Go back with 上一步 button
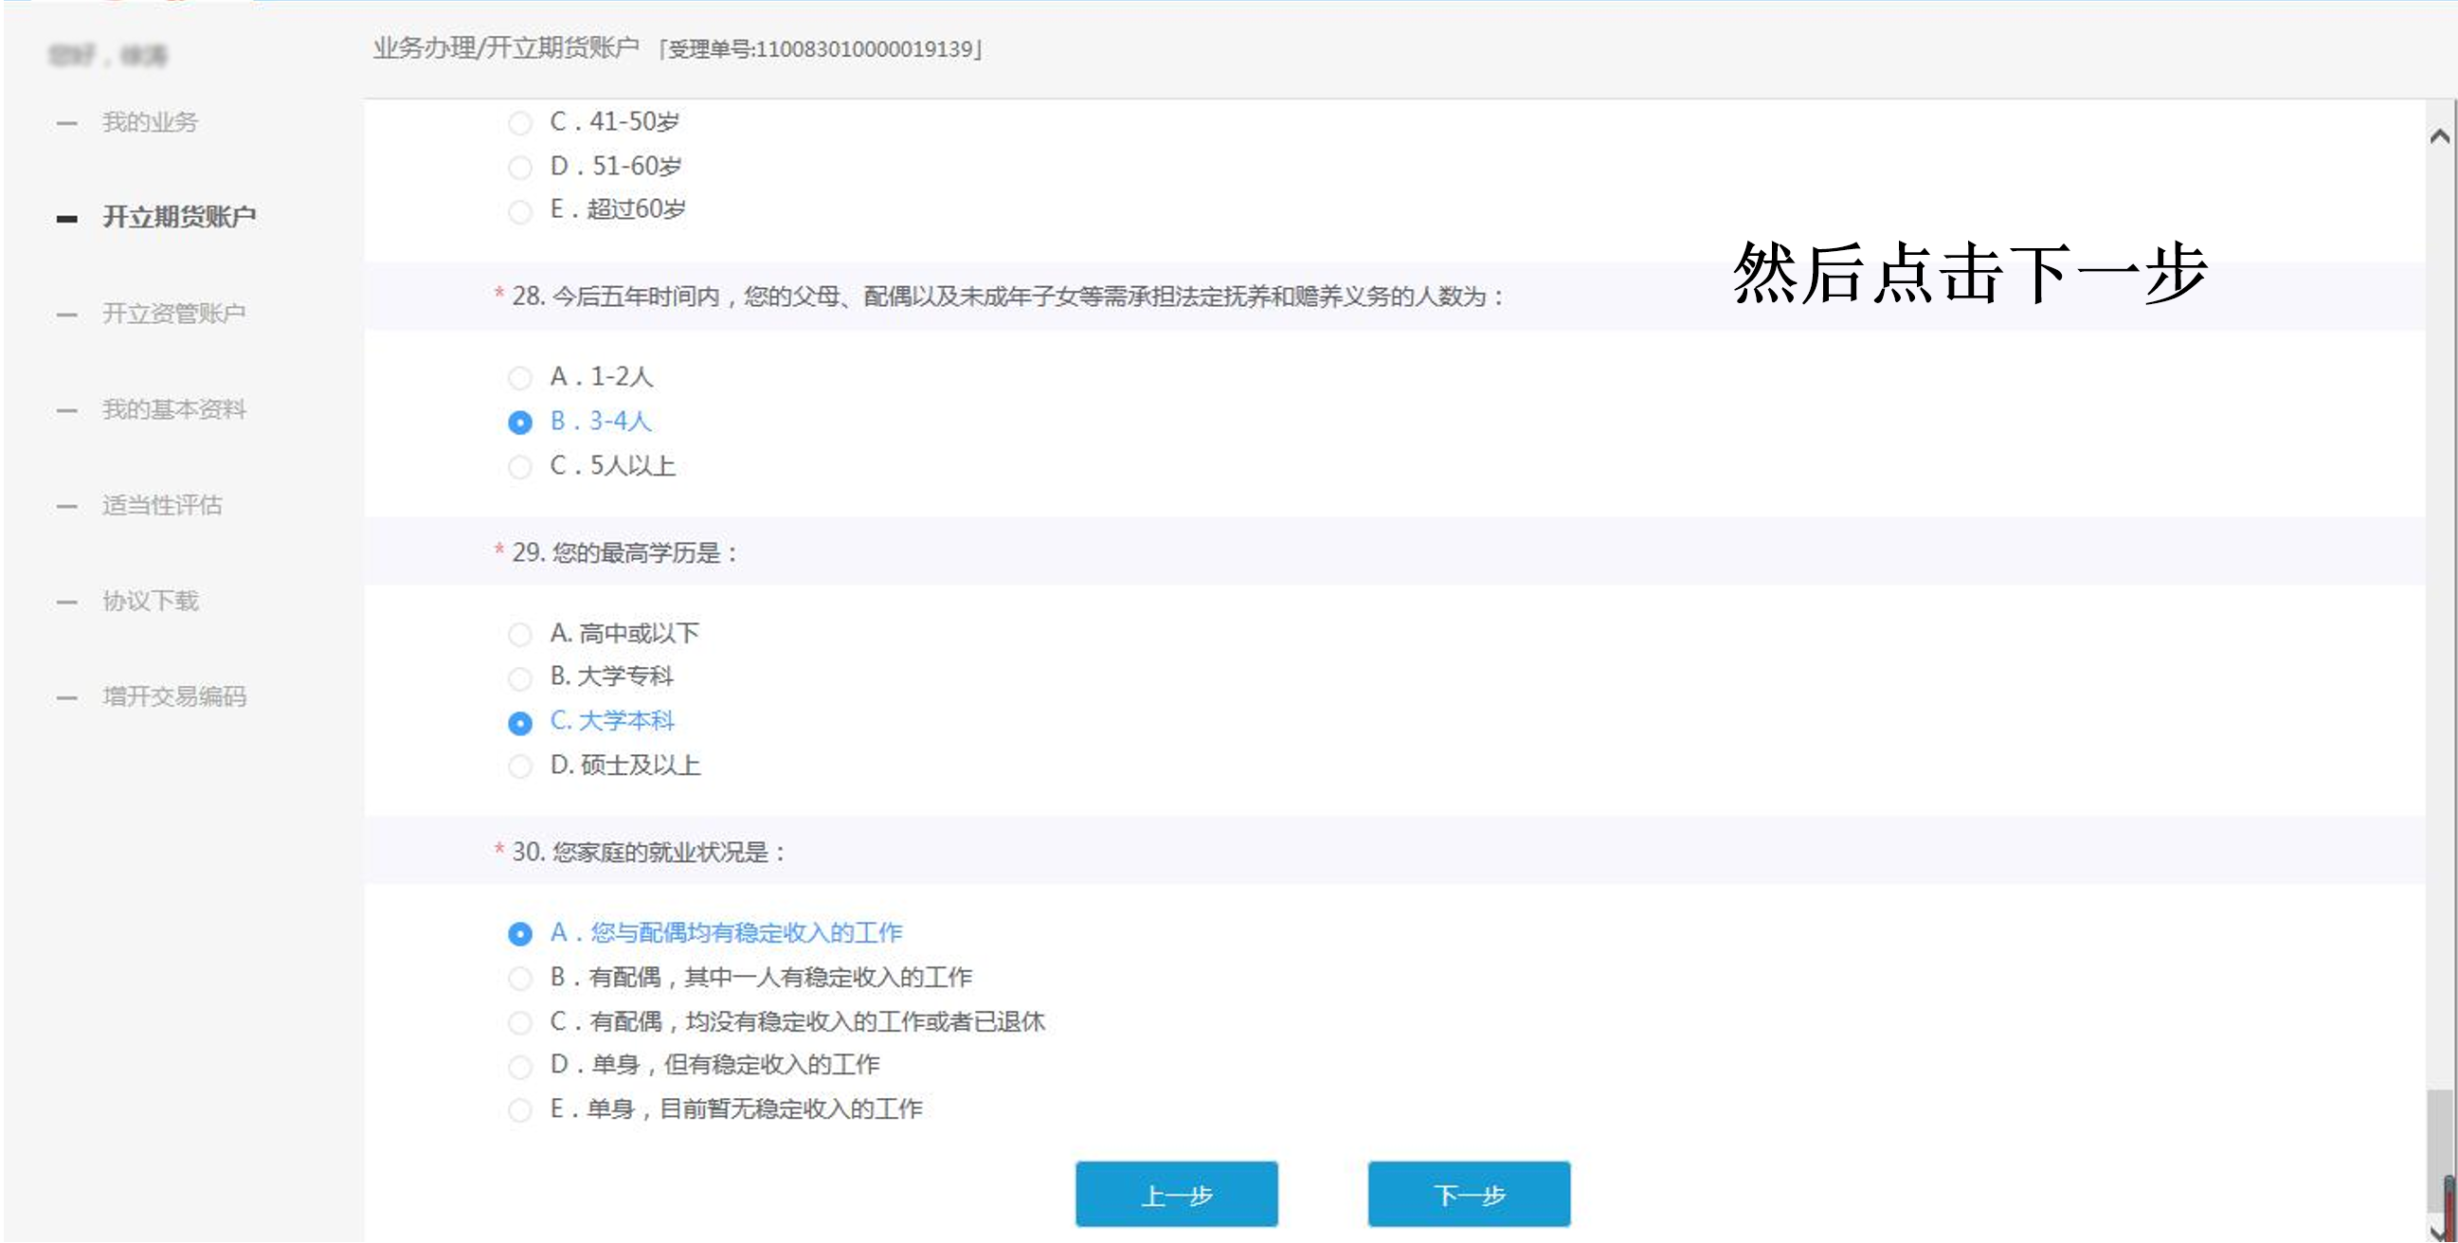2458x1243 pixels. coord(1176,1195)
